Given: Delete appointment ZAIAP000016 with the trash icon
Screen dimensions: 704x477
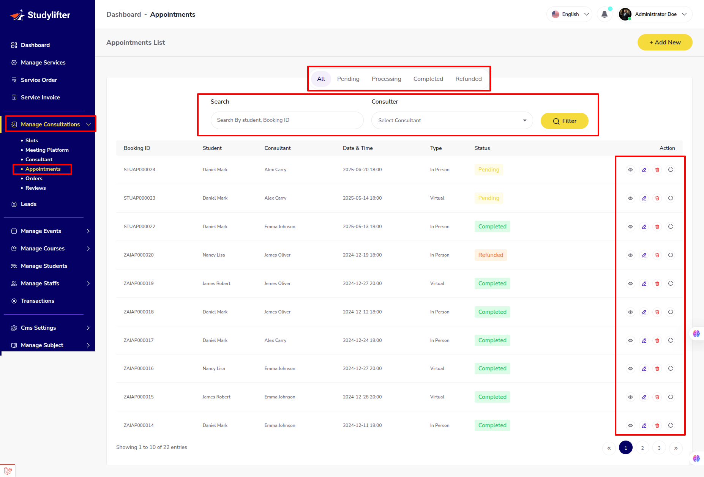Looking at the screenshot, I should 657,368.
